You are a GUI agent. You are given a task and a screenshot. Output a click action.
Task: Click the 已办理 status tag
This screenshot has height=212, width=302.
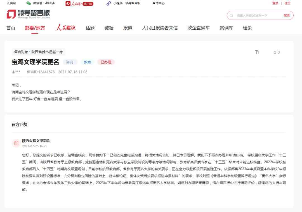[106, 62]
